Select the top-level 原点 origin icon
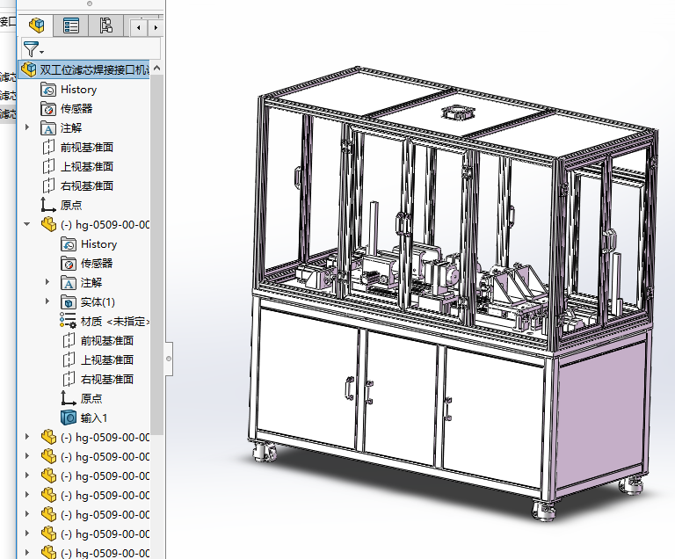The width and height of the screenshot is (675, 559). [48, 205]
